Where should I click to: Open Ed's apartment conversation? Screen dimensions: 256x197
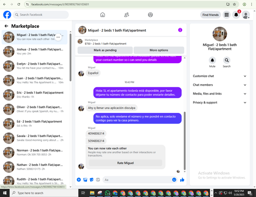(34, 124)
